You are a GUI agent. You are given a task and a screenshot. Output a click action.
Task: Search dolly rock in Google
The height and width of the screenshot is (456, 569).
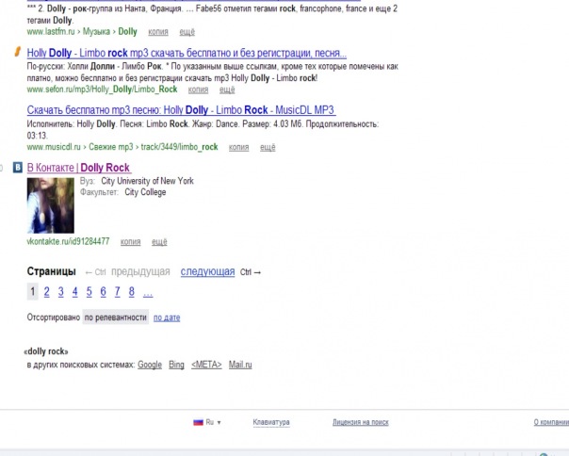pyautogui.click(x=150, y=365)
